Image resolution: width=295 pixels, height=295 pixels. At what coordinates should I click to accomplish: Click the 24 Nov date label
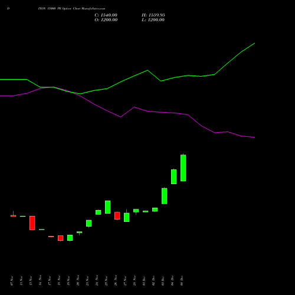(x=97, y=281)
